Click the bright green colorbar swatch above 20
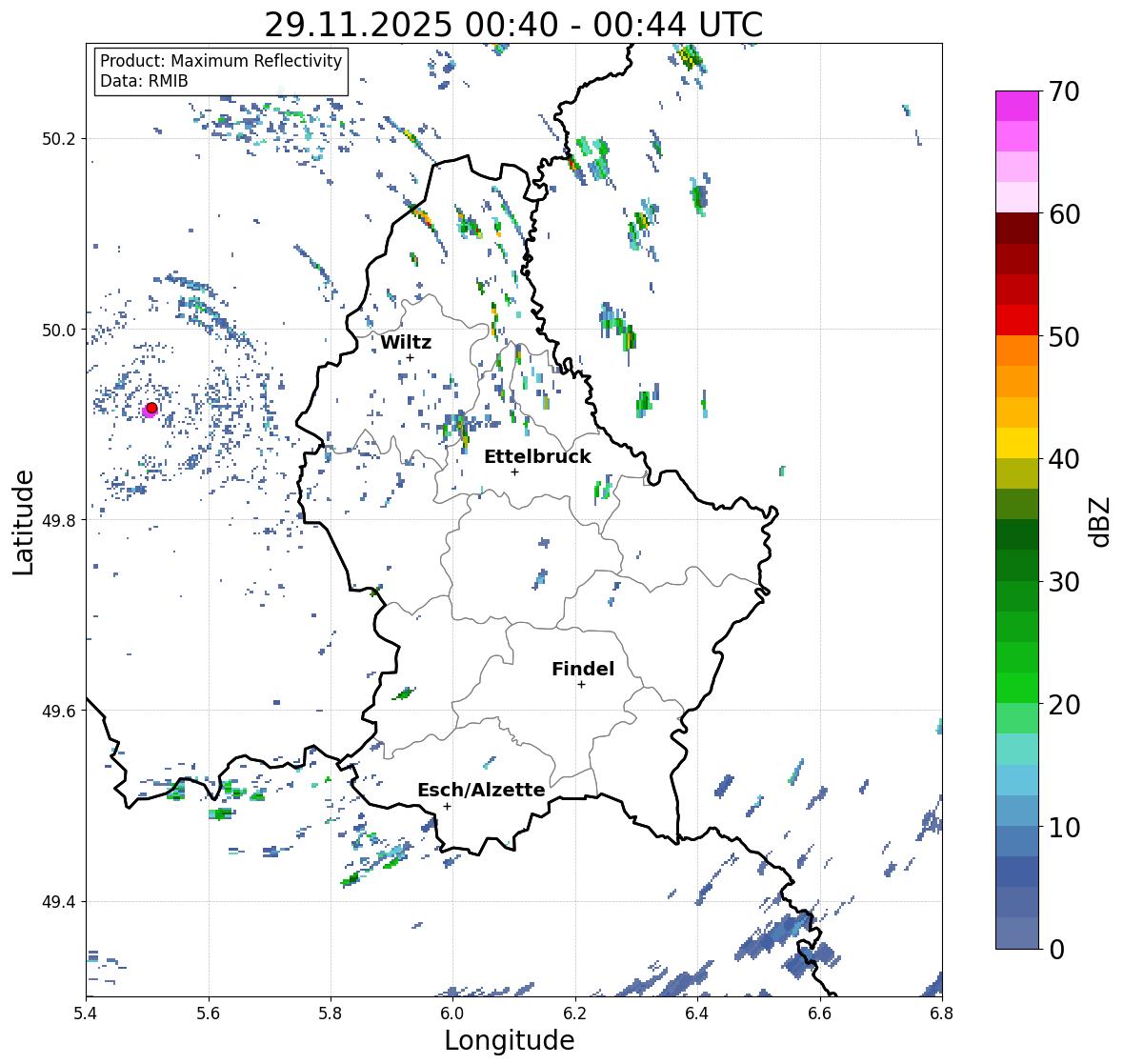Viewport: 1123px width, 1064px height. coord(1017,688)
